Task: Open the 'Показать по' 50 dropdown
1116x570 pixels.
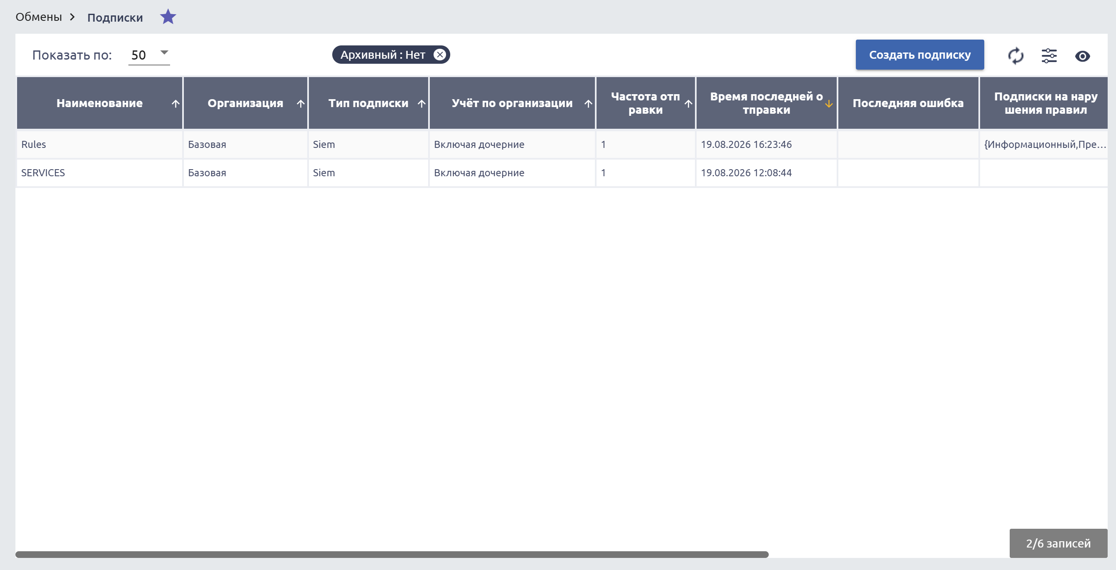Action: coord(149,55)
